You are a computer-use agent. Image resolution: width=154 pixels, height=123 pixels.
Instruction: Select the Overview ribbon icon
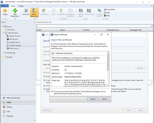click(26, 12)
